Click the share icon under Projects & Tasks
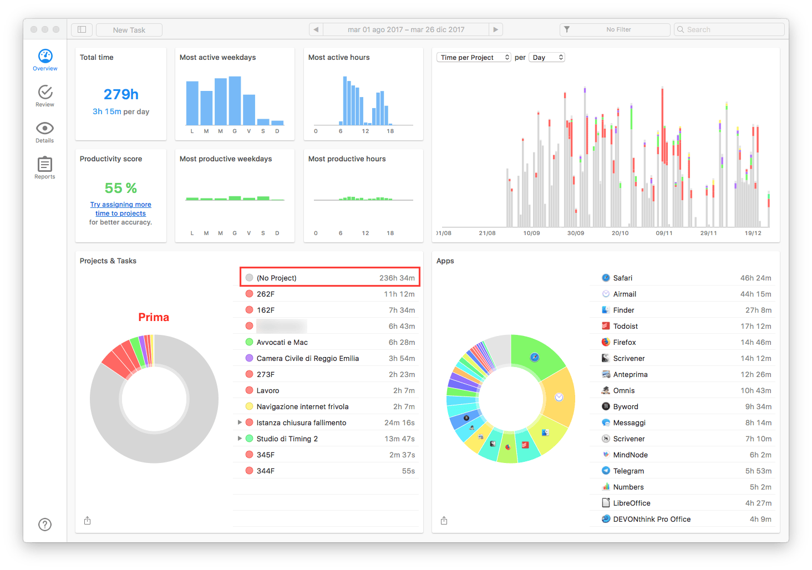The height and width of the screenshot is (570, 812). click(87, 520)
